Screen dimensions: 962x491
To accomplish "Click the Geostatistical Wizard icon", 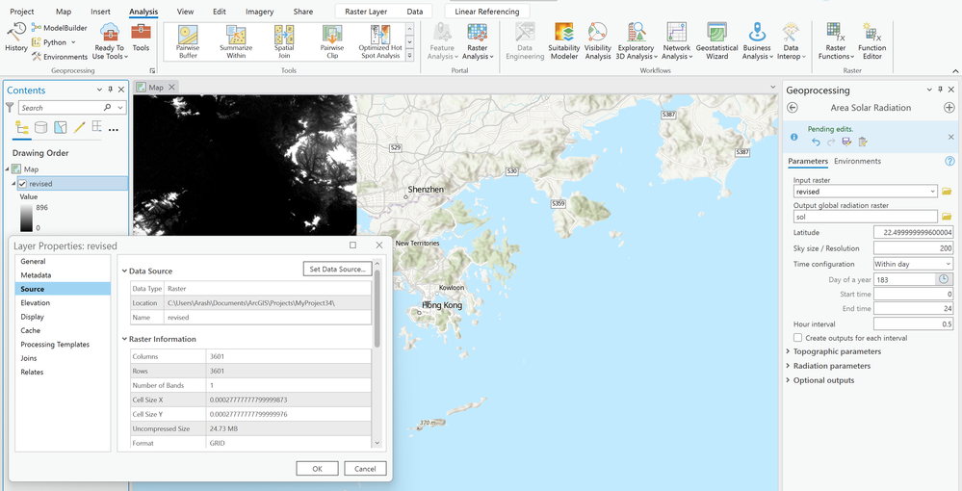I will 716,42.
